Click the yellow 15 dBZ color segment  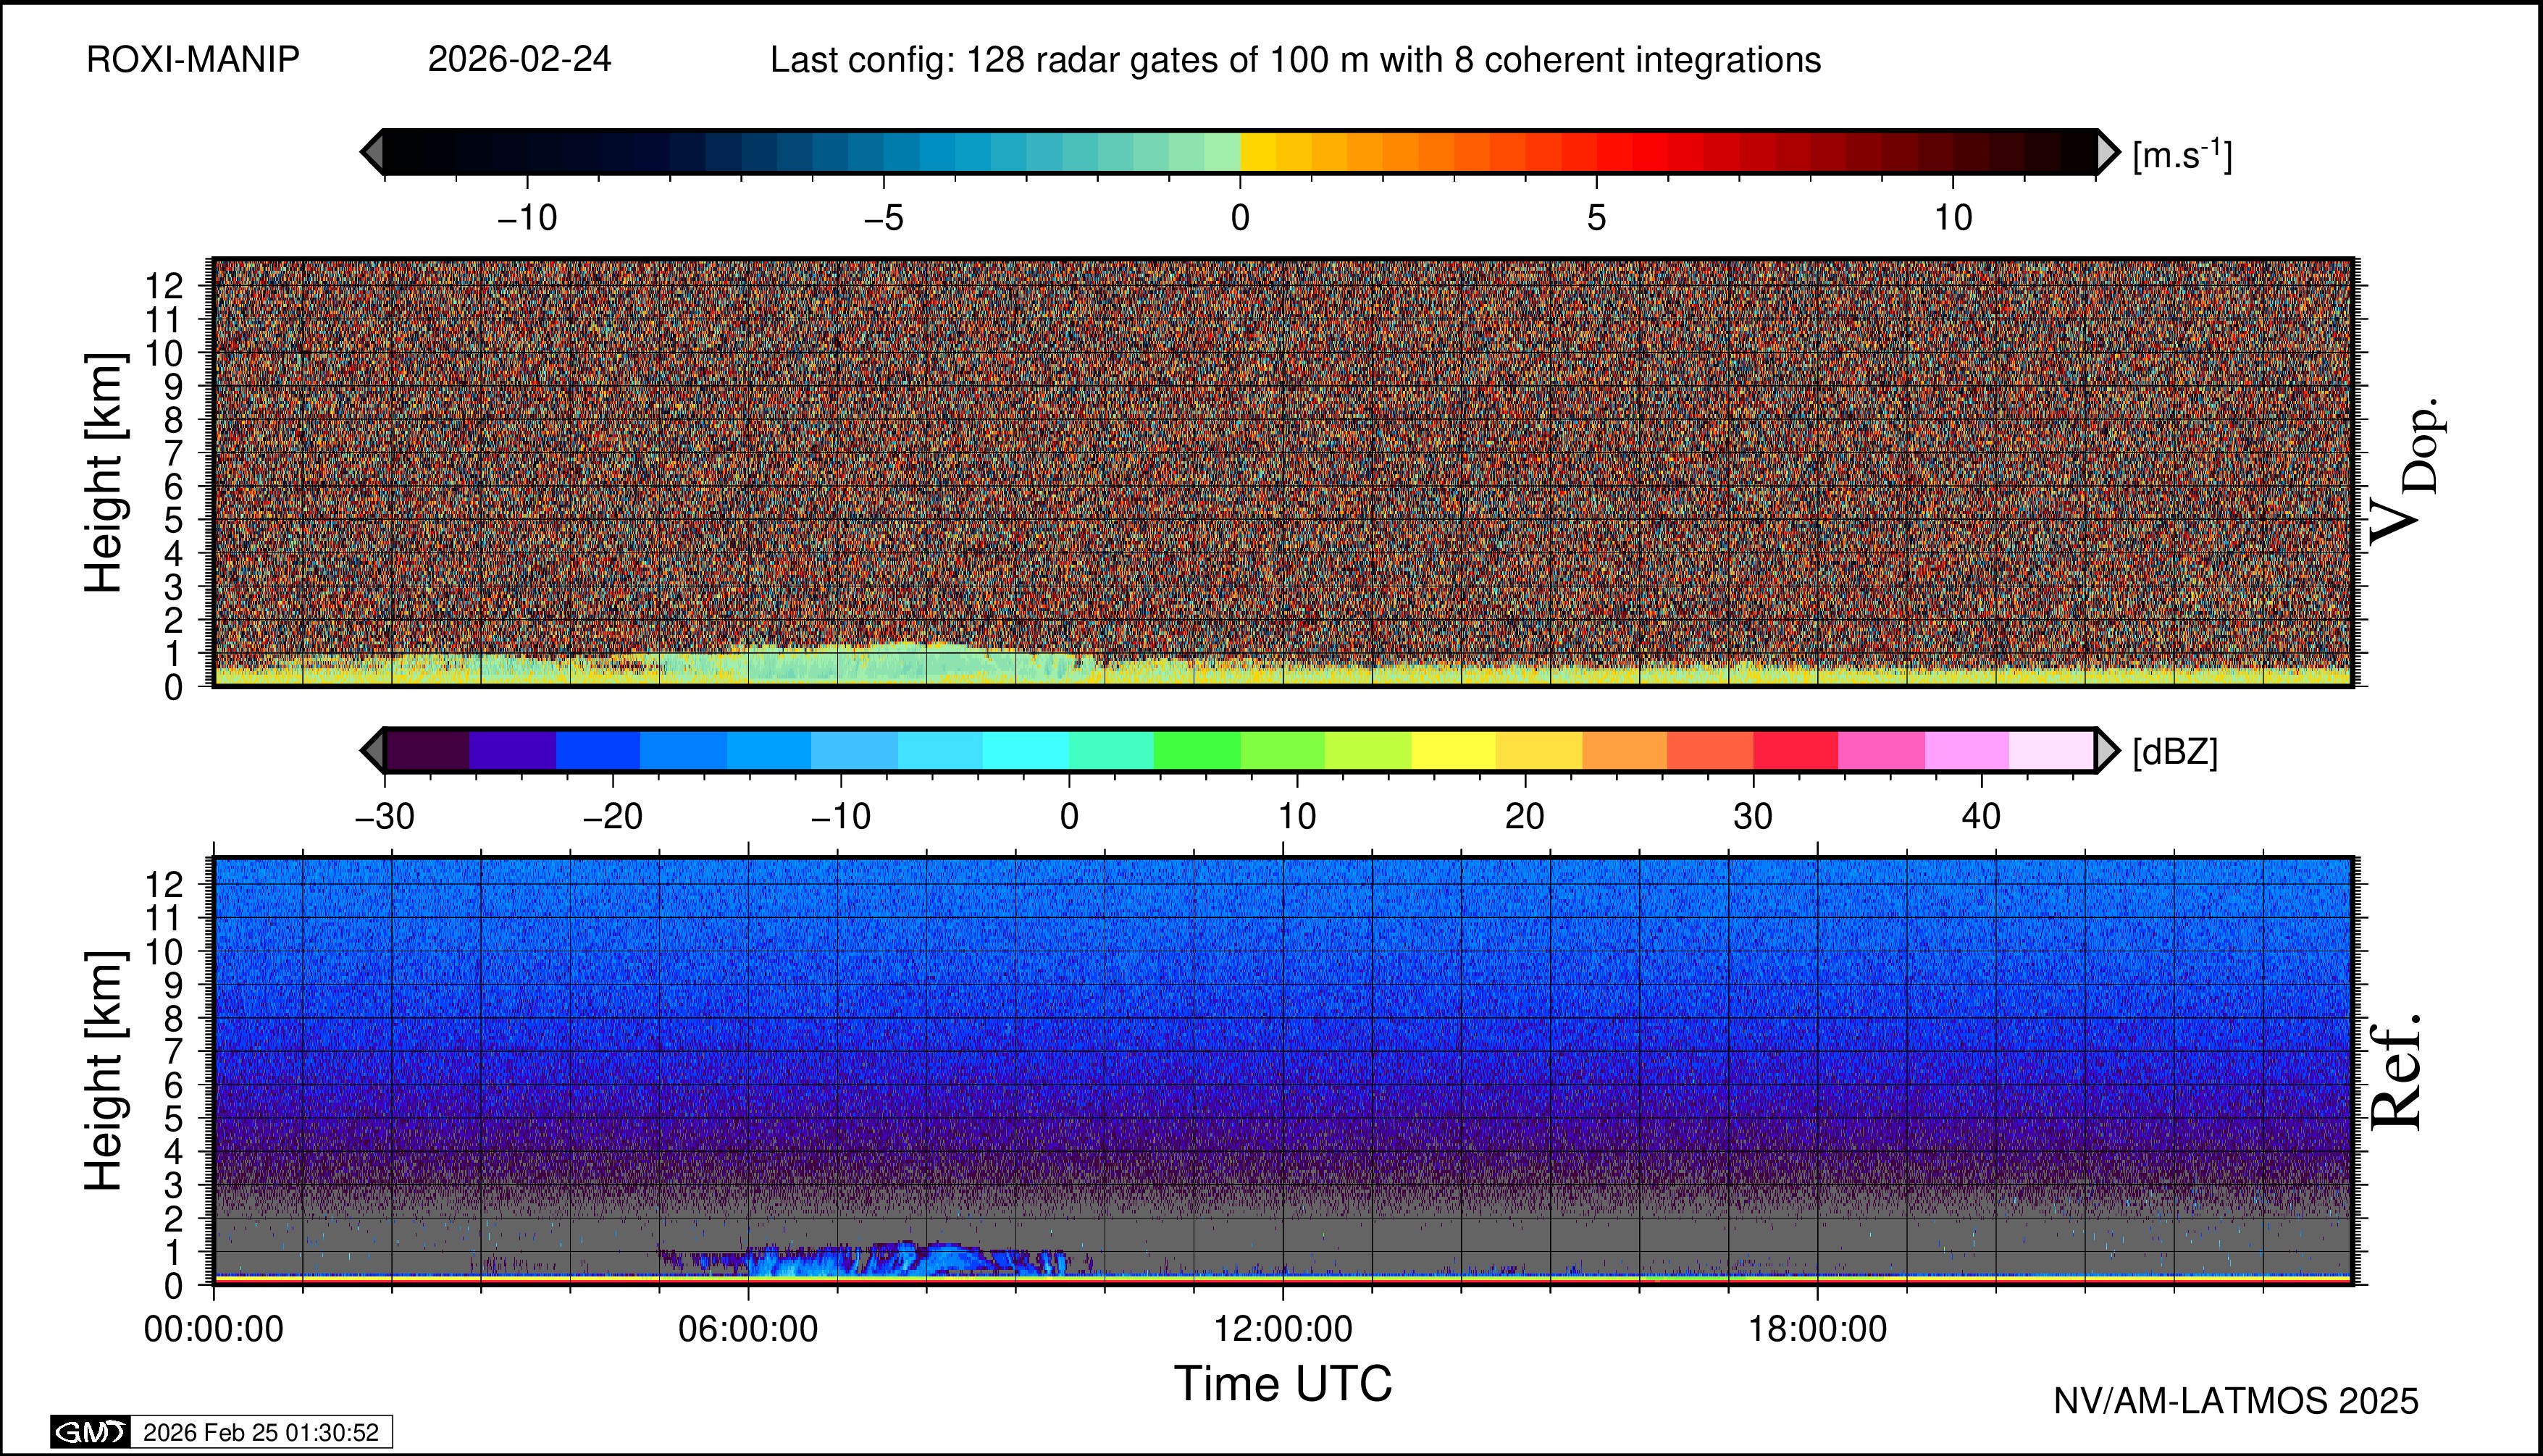1452,750
